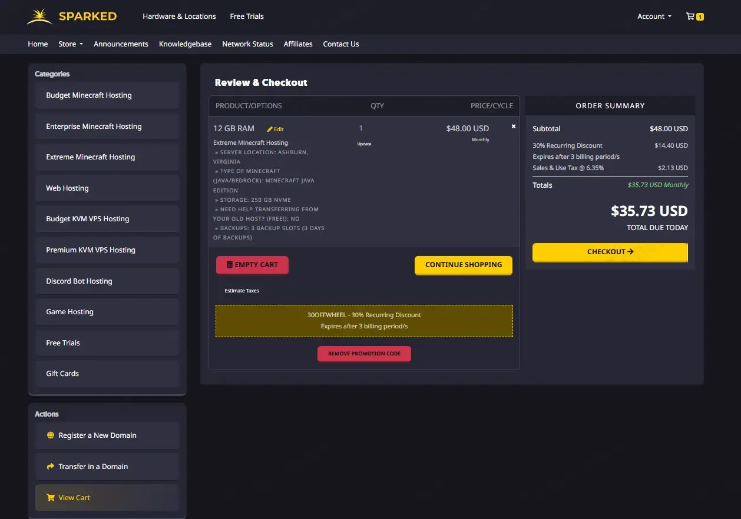
Task: Open the Store dropdown menu
Action: point(71,44)
